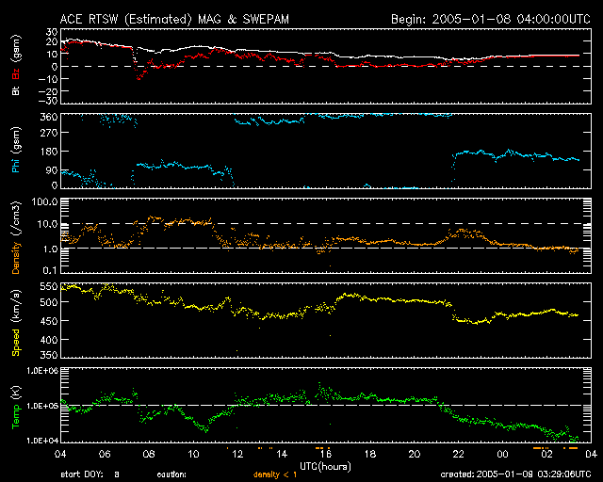Click the '30' tick on the Bt Bz axis
The height and width of the screenshot is (482, 603).
click(52, 32)
